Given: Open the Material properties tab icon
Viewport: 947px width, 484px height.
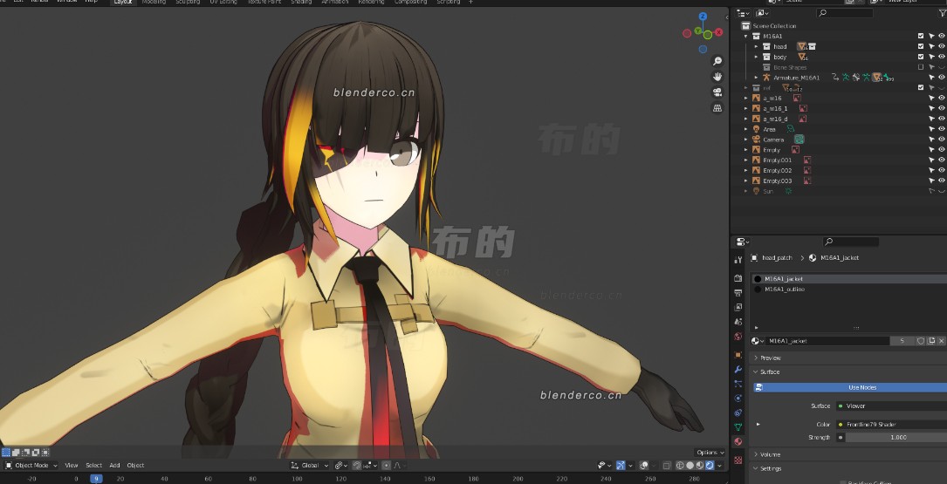Looking at the screenshot, I should pyautogui.click(x=738, y=442).
